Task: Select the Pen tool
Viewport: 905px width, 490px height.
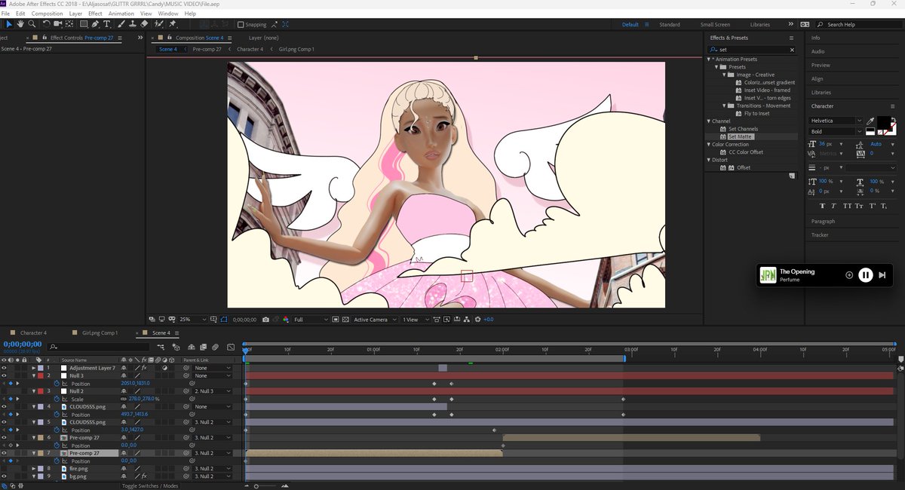Action: (95, 24)
